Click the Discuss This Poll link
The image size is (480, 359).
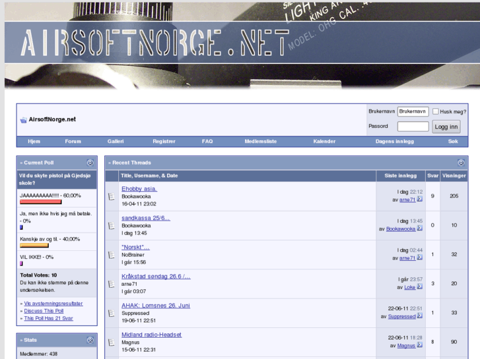[x=44, y=311]
